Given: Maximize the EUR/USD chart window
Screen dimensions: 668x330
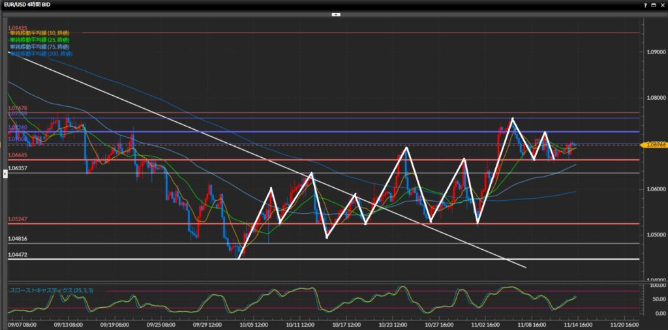Looking at the screenshot, I should point(654,5).
